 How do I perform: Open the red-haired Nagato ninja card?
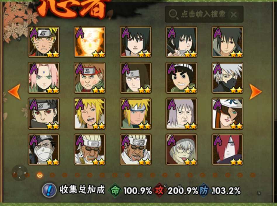click(x=227, y=149)
